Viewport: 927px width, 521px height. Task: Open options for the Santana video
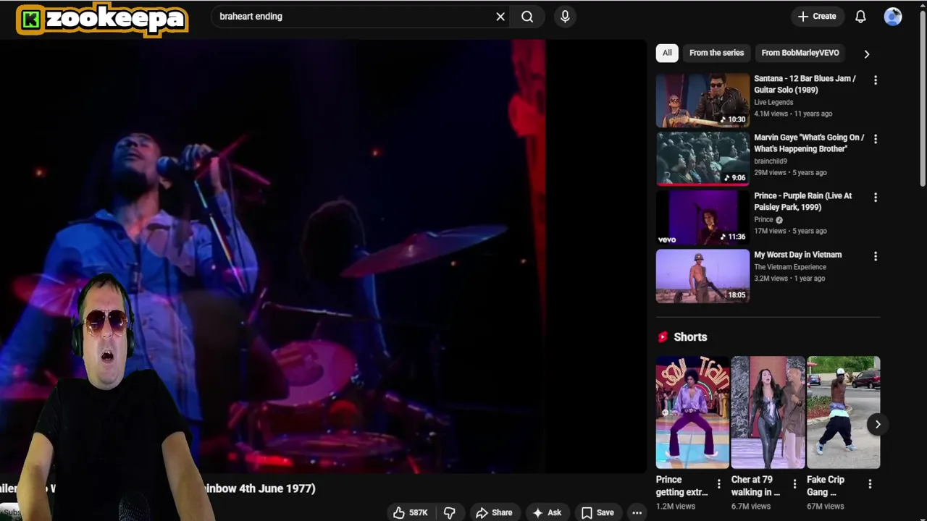[875, 80]
